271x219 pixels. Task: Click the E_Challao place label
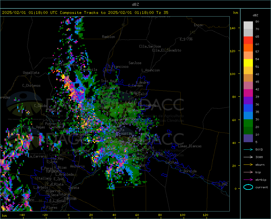(54, 111)
